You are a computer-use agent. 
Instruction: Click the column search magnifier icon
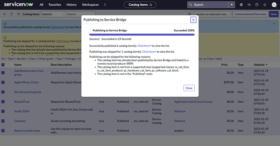coord(9,65)
